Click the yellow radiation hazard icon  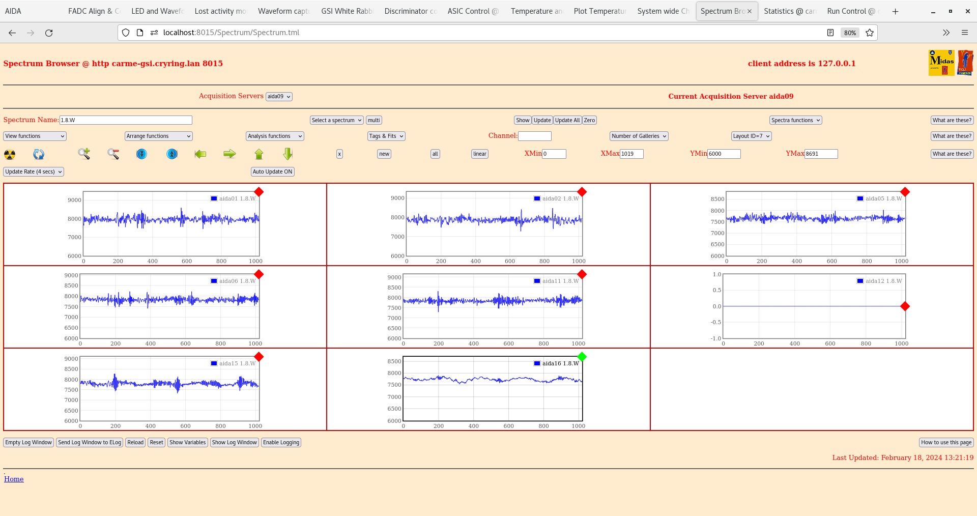pyautogui.click(x=10, y=154)
